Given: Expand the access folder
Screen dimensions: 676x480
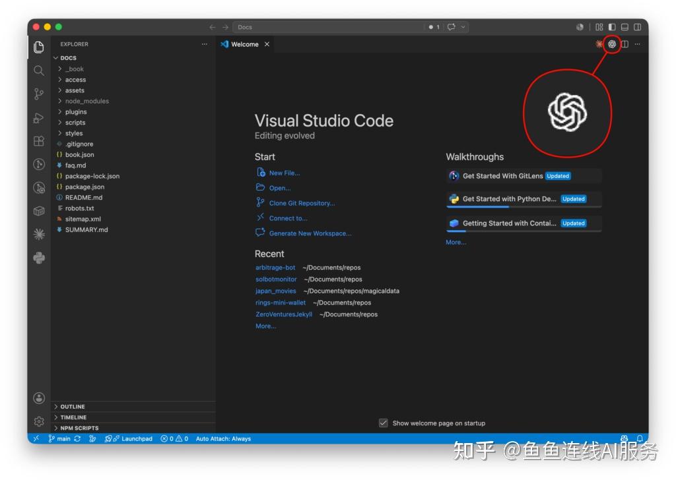Looking at the screenshot, I should [133, 80].
